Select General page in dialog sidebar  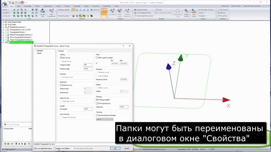[39, 51]
